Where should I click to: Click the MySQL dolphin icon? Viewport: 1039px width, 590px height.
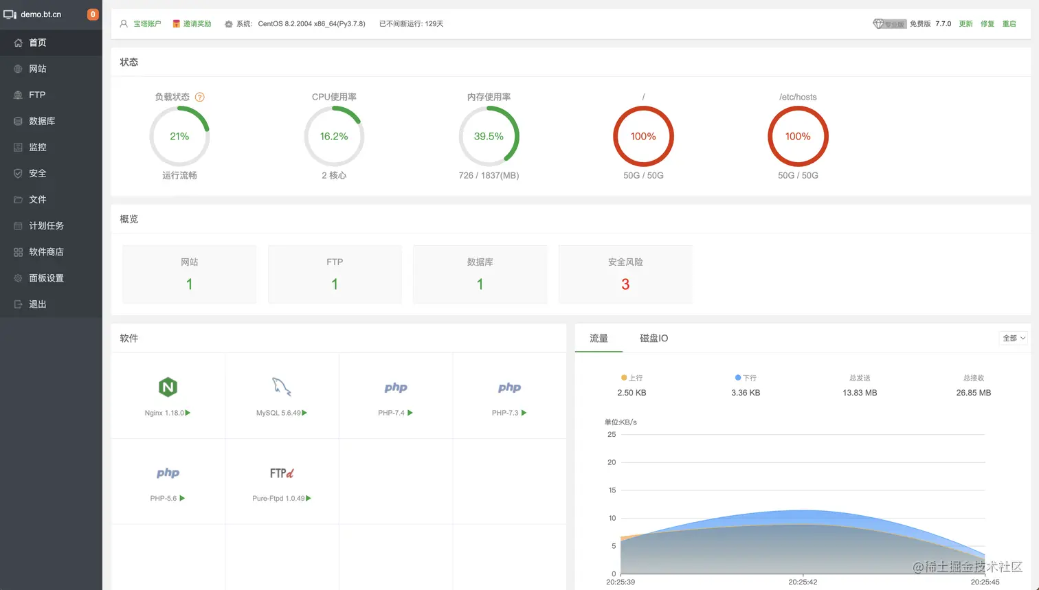(x=282, y=387)
